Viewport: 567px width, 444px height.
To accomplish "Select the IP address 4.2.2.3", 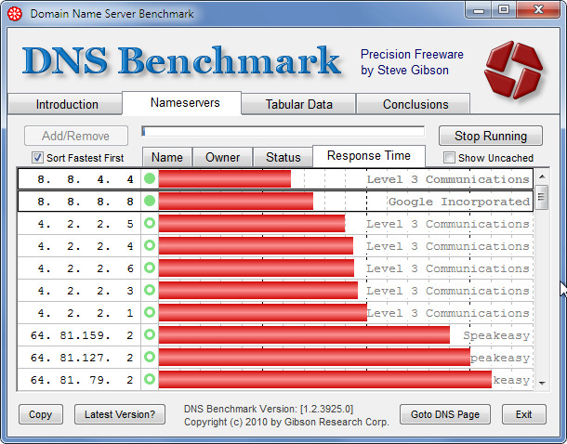I will [x=86, y=291].
